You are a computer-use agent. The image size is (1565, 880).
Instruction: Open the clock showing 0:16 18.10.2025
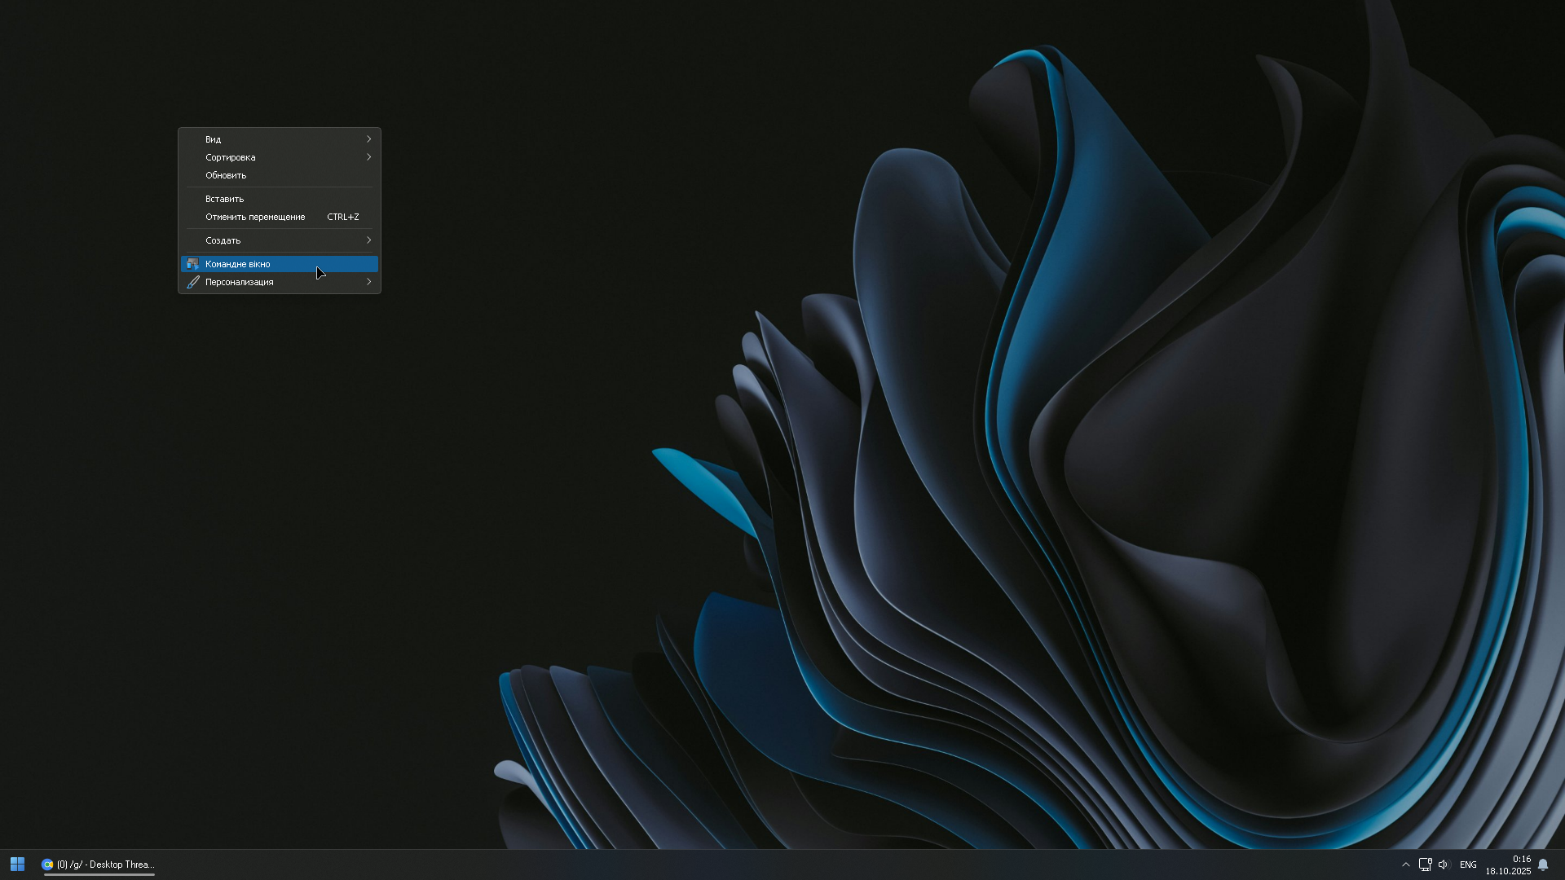tap(1507, 865)
